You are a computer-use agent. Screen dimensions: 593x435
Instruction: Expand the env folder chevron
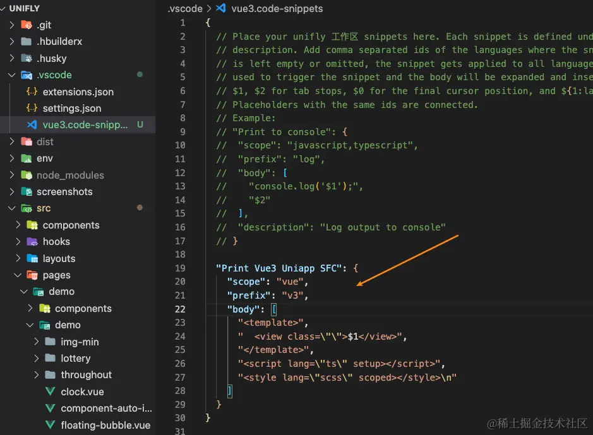(12, 158)
